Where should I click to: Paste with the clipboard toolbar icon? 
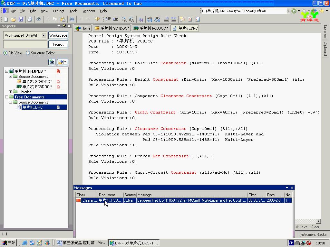(63, 19)
